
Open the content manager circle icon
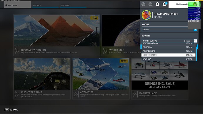coord(143,4)
